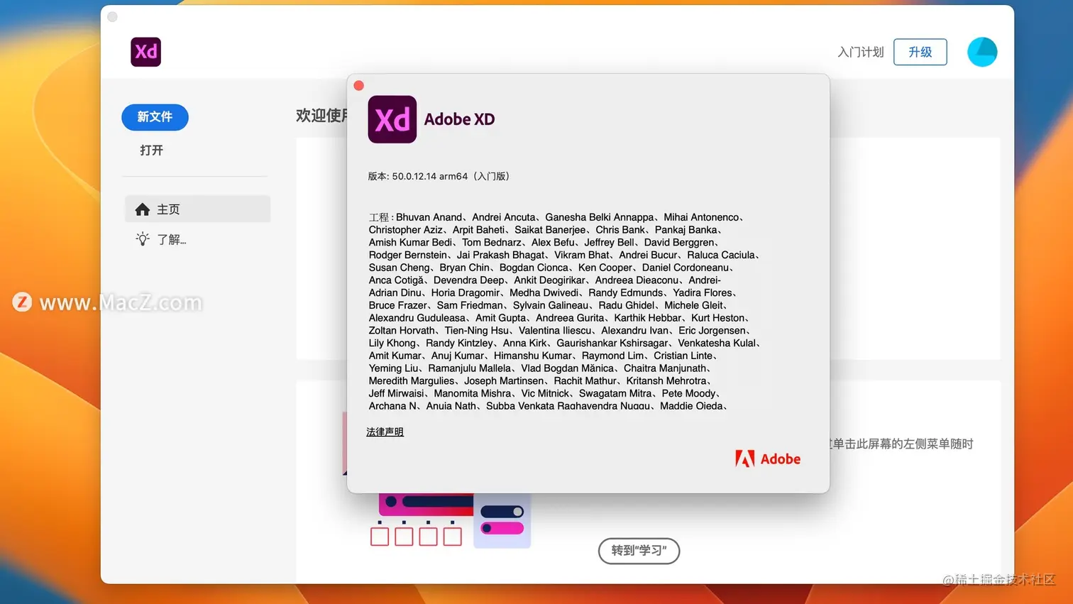Click the lightbulb learn icon

[143, 239]
